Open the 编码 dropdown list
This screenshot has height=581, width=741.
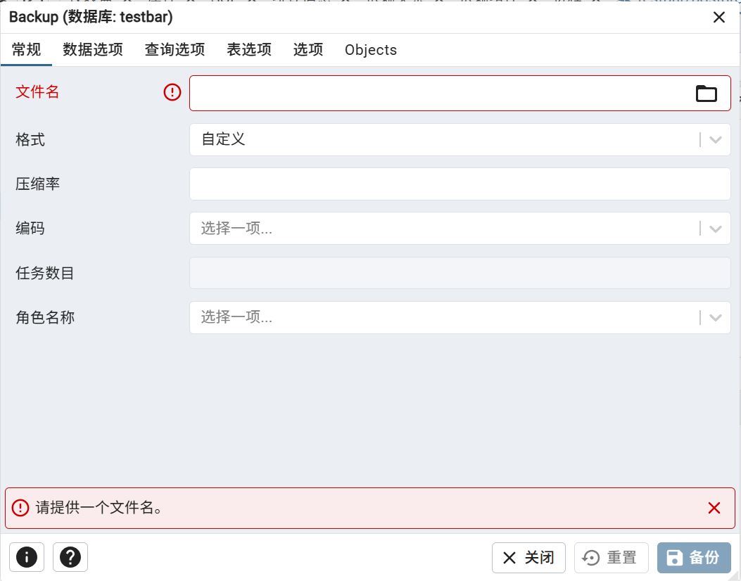(716, 229)
